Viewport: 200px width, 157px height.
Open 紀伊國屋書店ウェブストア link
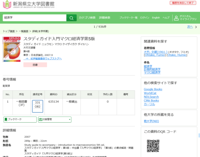tap(42, 58)
